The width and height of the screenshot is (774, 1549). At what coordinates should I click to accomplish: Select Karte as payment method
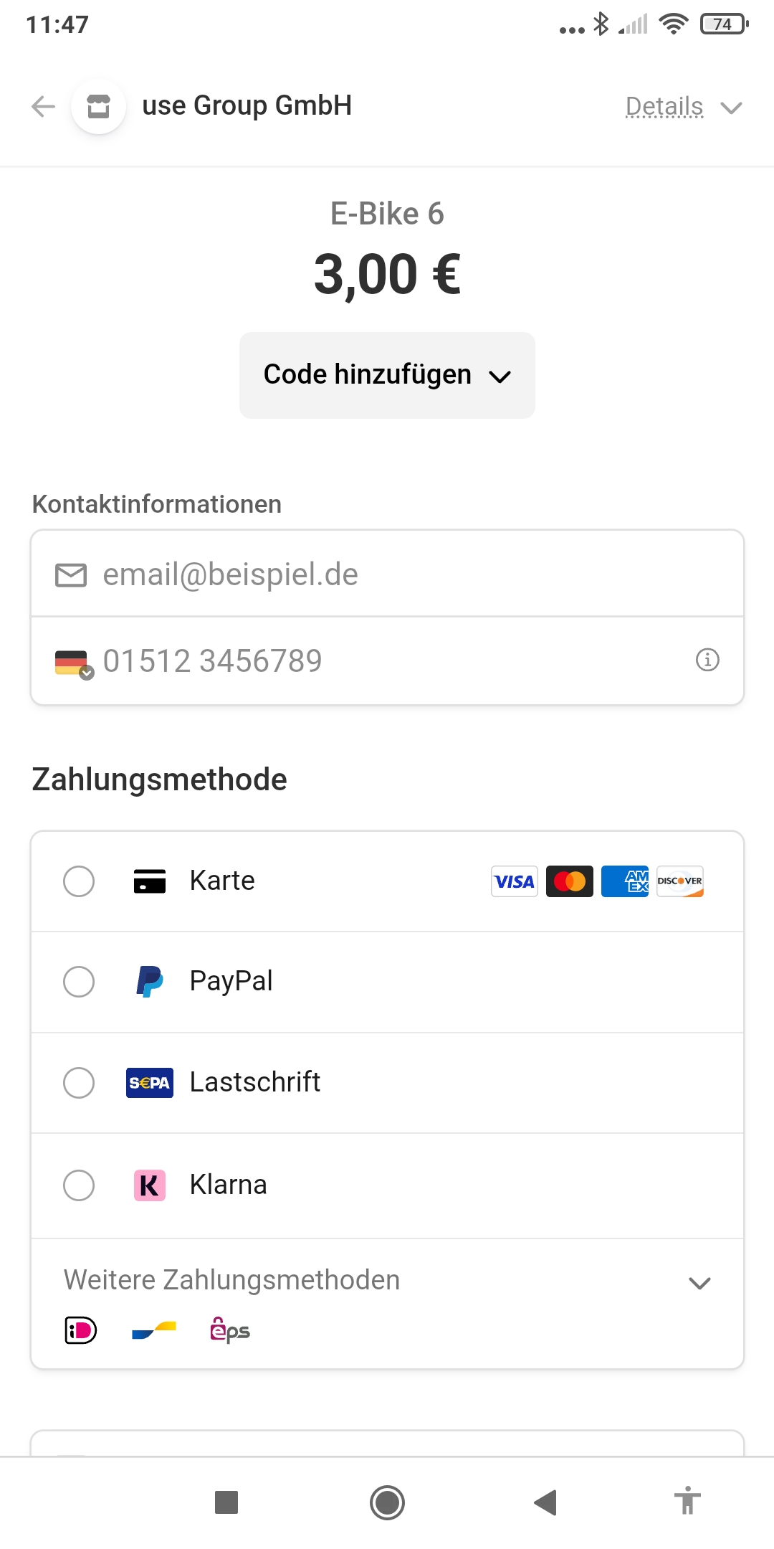coord(79,881)
